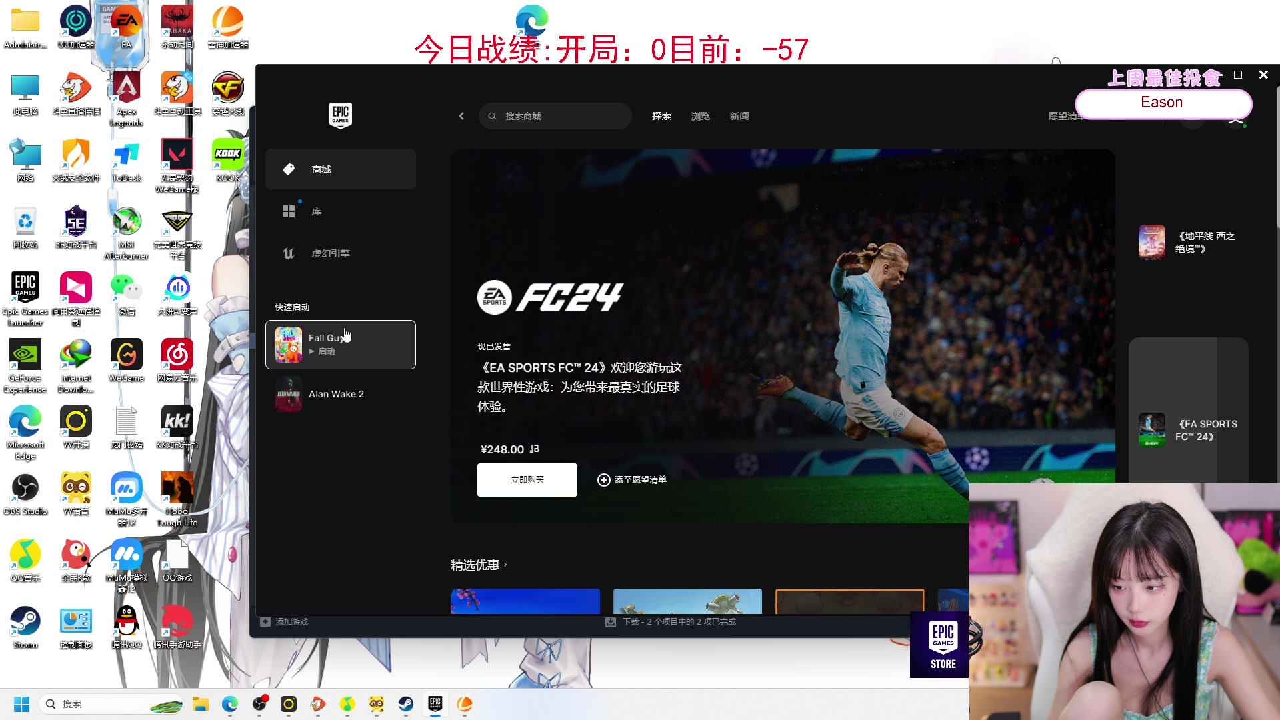The width and height of the screenshot is (1280, 720).
Task: Open the 库 library section in sidebar
Action: tap(341, 211)
